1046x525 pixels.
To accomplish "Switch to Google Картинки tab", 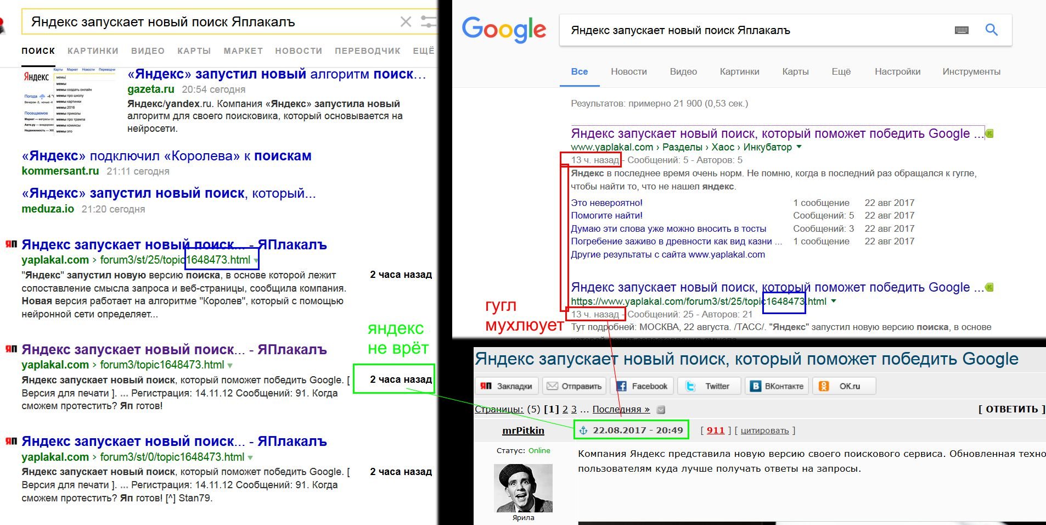I will click(740, 71).
